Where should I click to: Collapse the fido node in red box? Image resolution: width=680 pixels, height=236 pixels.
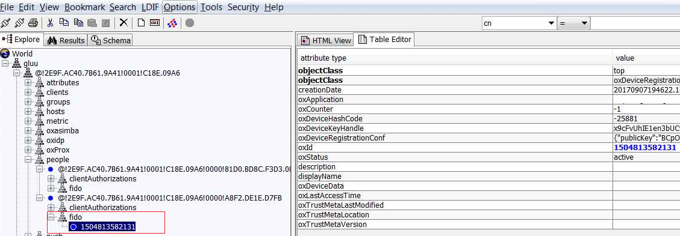[x=51, y=217]
